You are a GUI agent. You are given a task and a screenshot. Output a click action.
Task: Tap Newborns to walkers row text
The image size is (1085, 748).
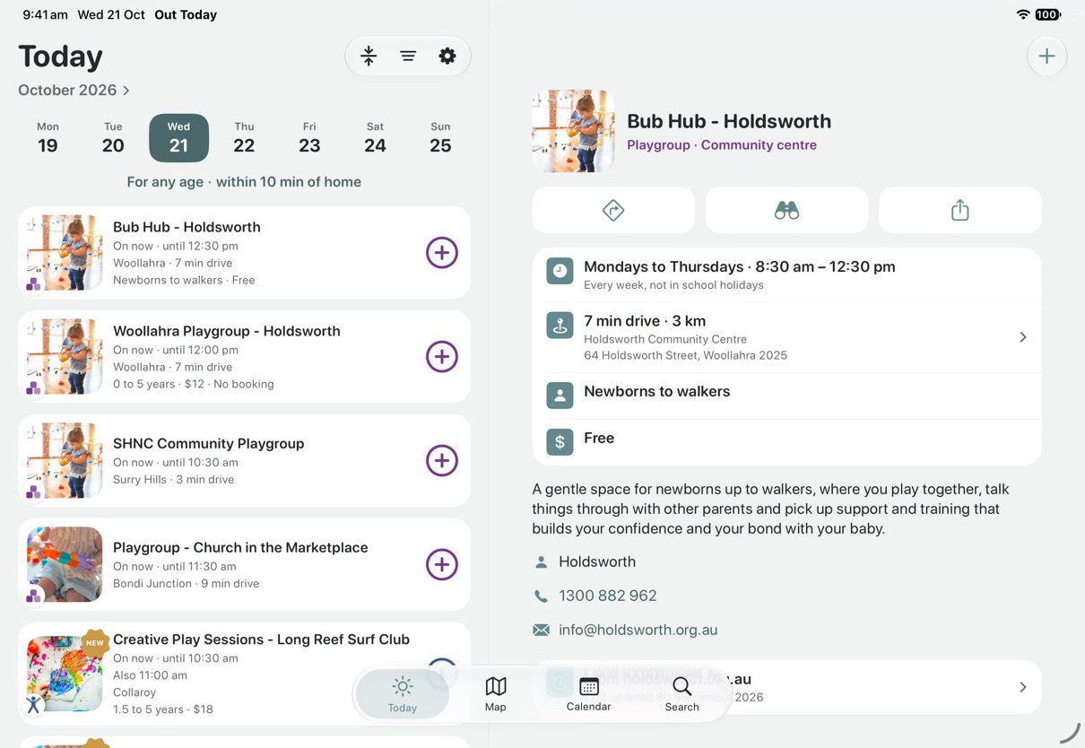[x=657, y=391]
